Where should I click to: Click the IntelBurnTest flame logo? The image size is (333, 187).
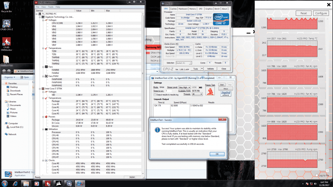[x=210, y=91]
